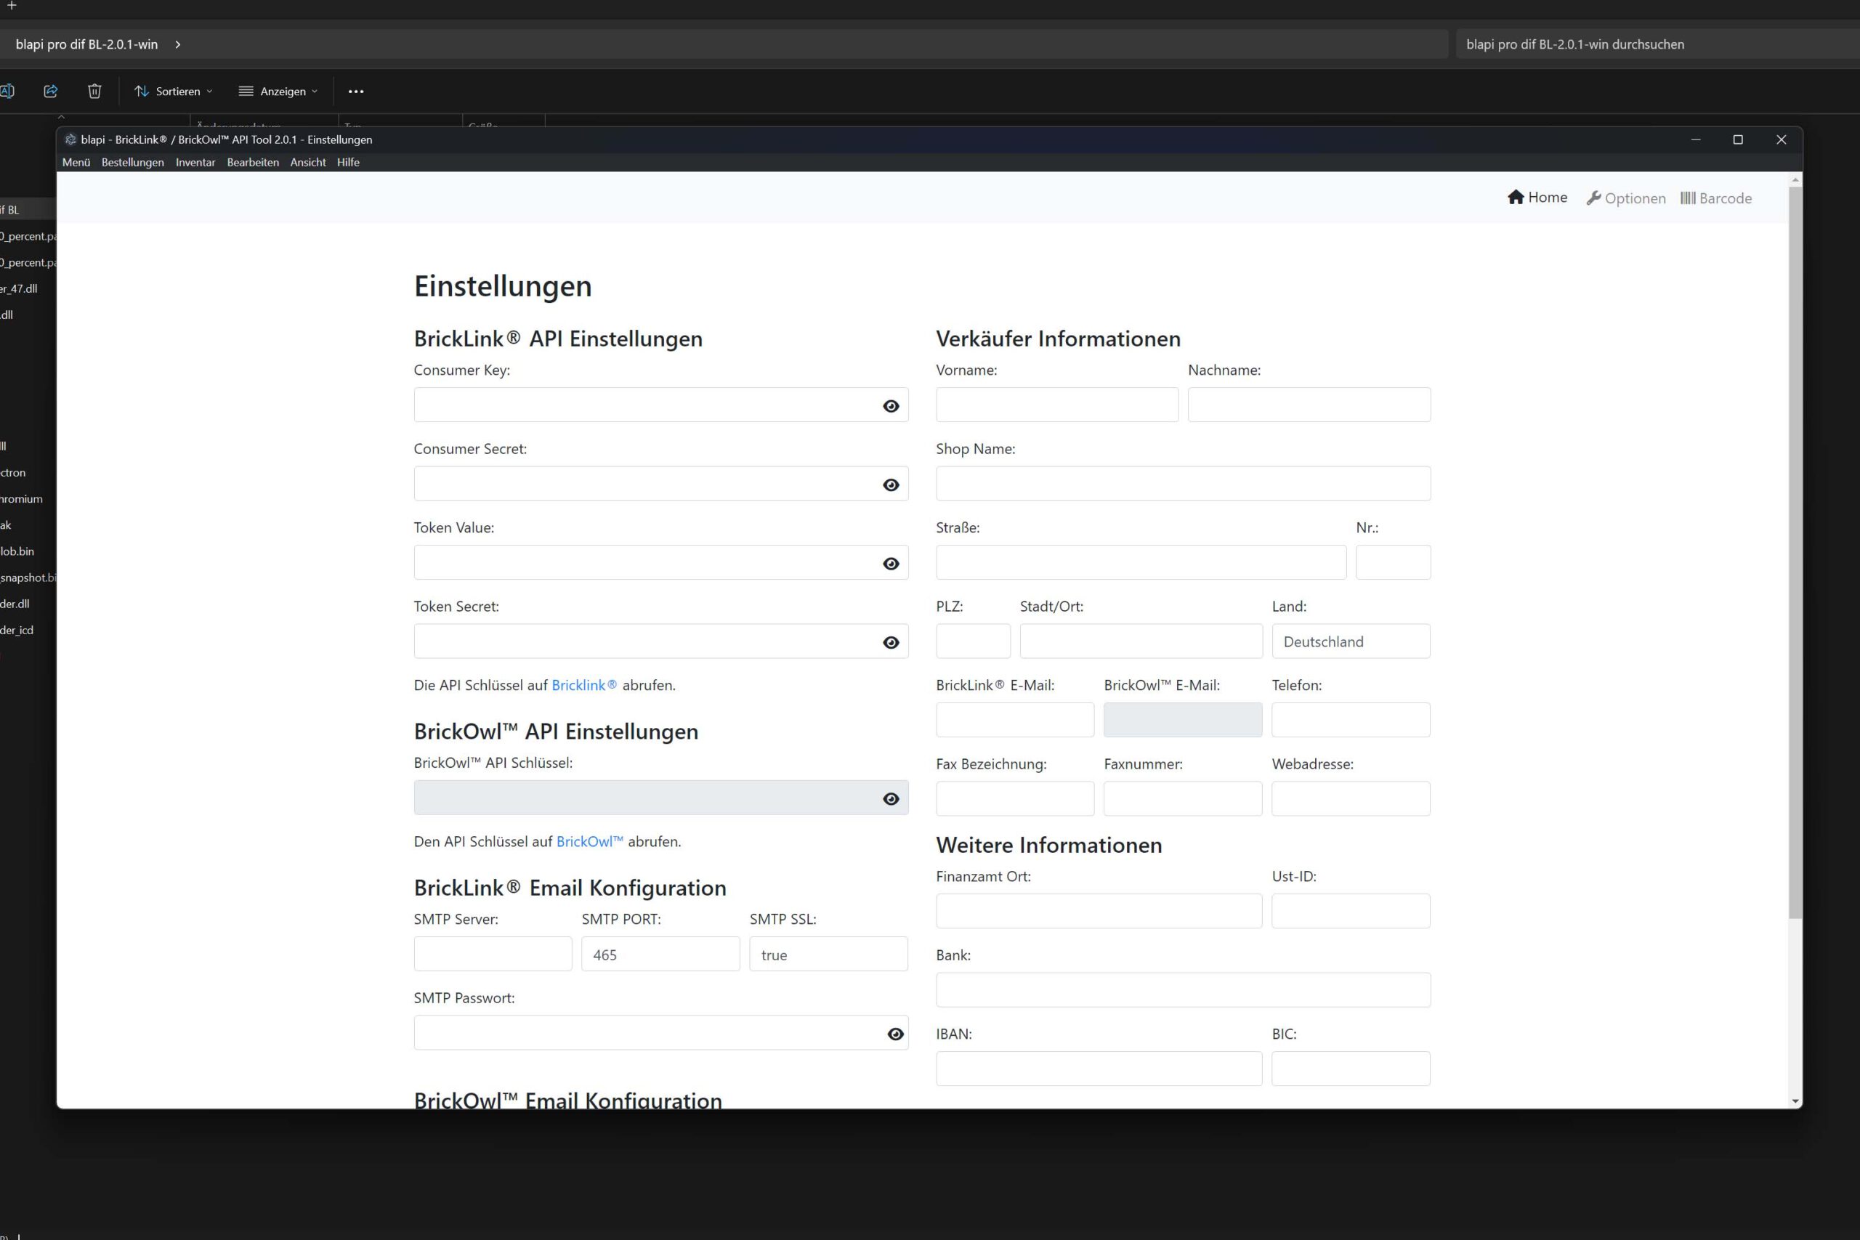Screen dimensions: 1860x1240
Task: Focus the BIC input field
Action: 1351,1069
